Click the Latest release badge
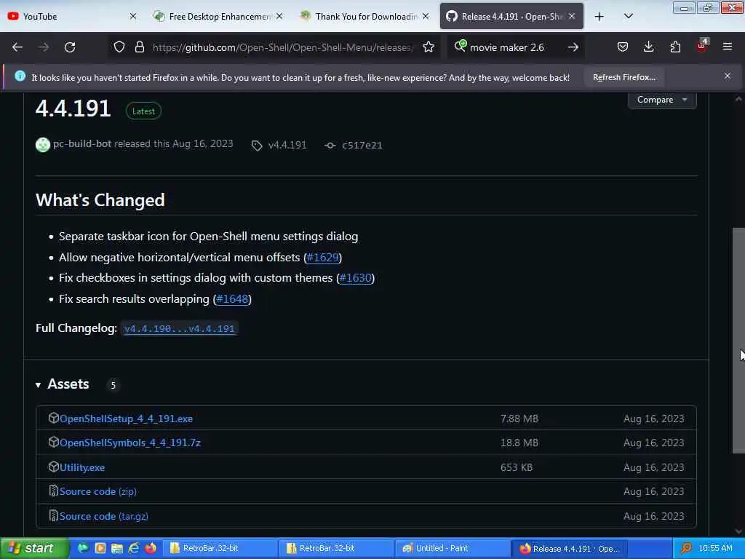Screen dimensions: 745x559 click(x=143, y=111)
